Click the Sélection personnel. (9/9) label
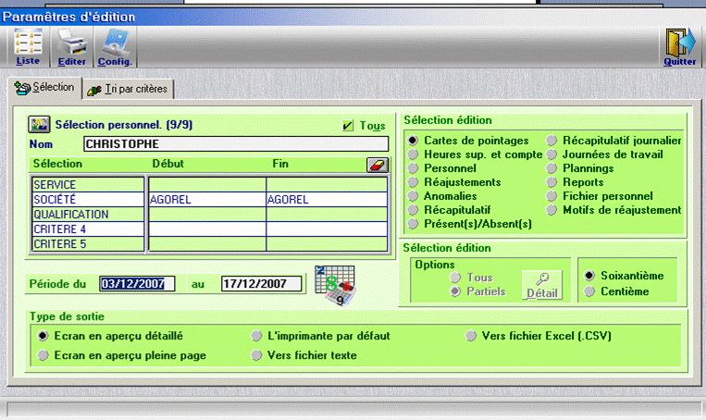The width and height of the screenshot is (706, 420). coord(124,125)
